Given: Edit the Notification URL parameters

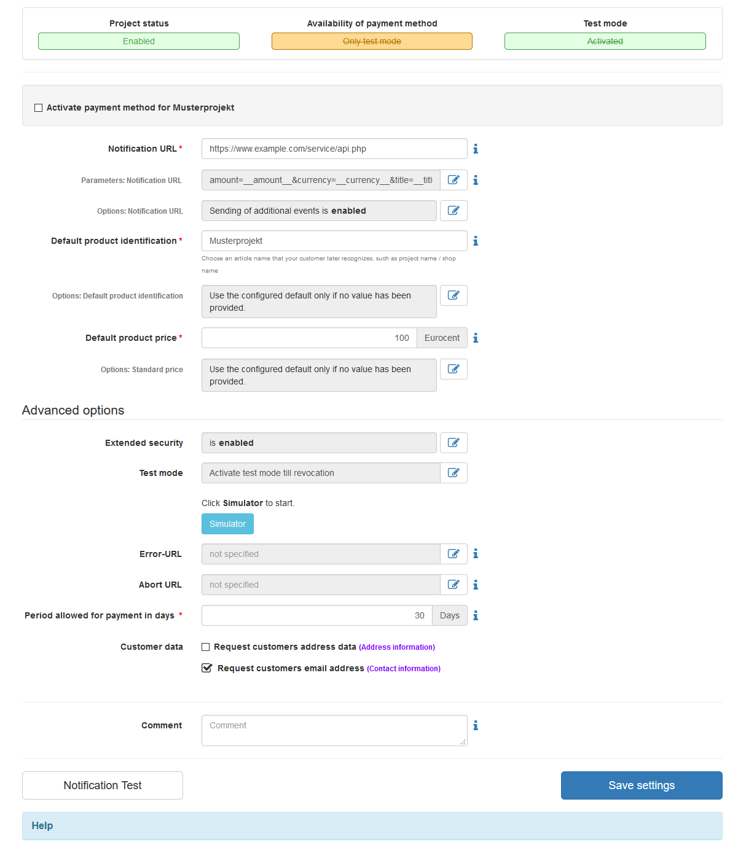Looking at the screenshot, I should (x=453, y=179).
